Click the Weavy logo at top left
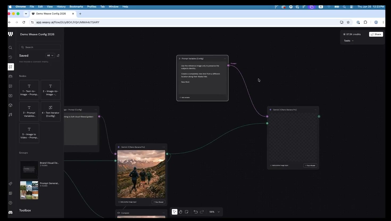 (10, 34)
